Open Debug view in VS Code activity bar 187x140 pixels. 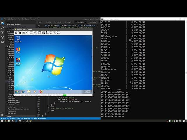(2, 37)
